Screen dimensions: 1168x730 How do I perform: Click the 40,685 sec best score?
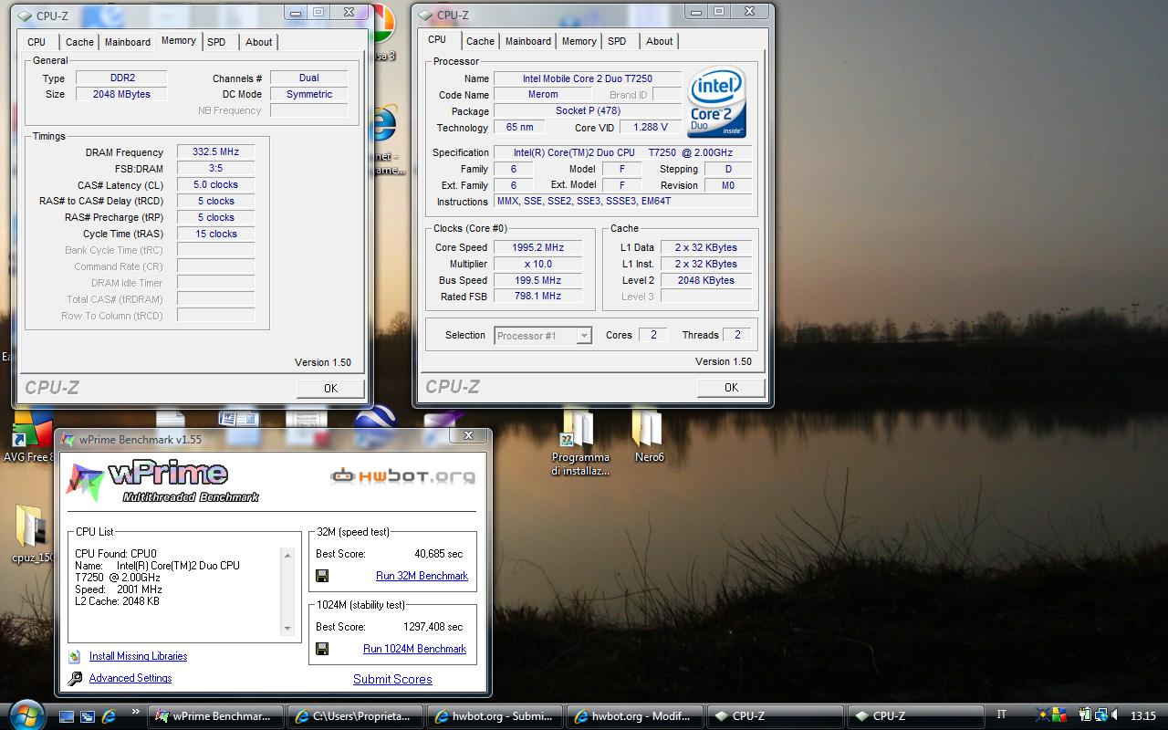pos(438,554)
